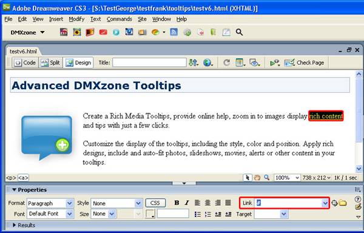Click the Check Page button

coord(304,62)
